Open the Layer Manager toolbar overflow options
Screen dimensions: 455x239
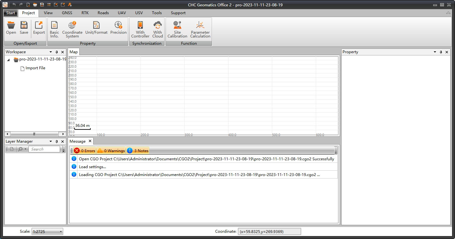click(x=64, y=149)
